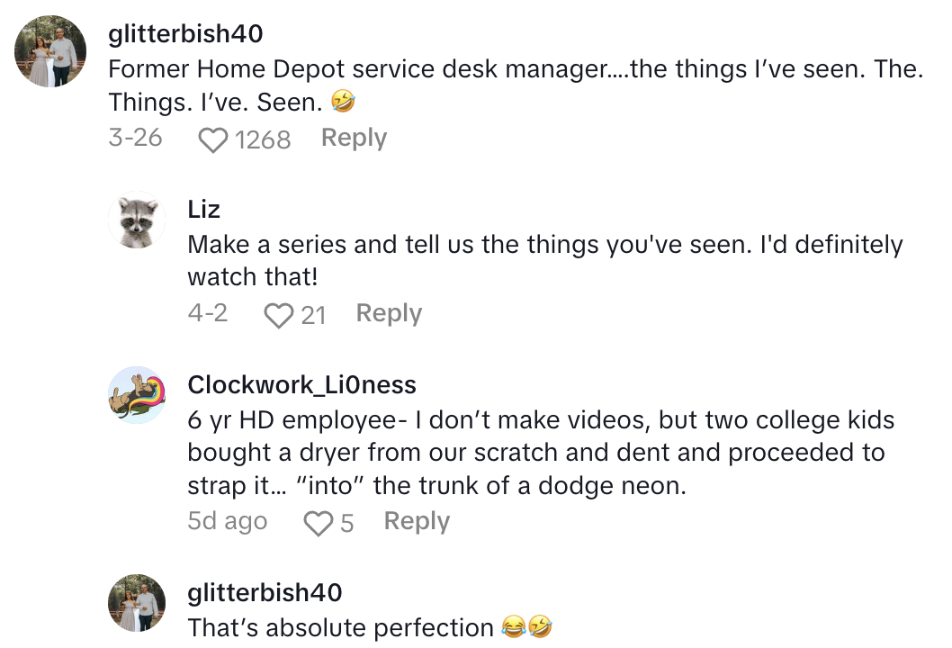Open glitterbish40's avatar on the top comment
This screenshot has width=952, height=648.
coord(51,51)
